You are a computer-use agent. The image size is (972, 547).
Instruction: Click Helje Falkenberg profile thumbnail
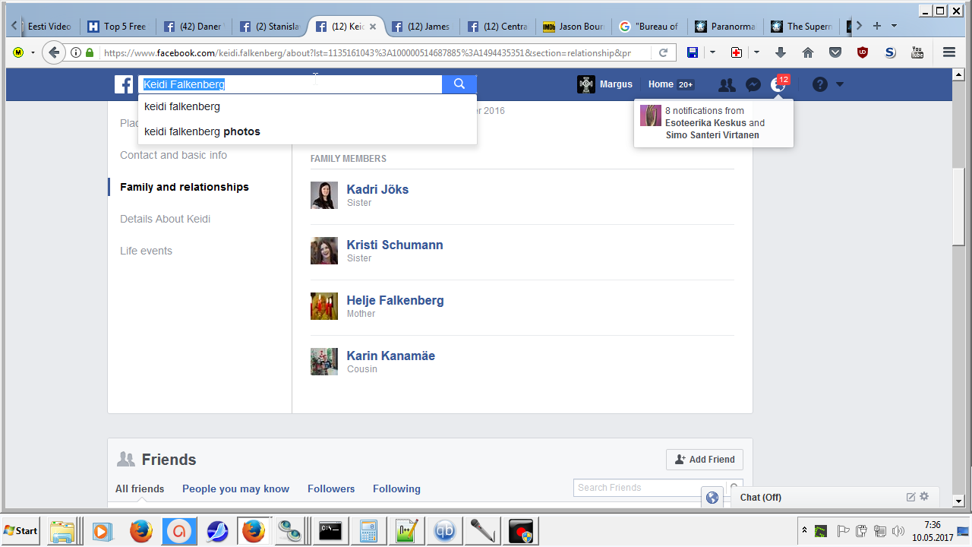tap(324, 306)
